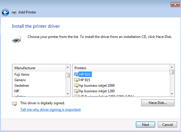The height and width of the screenshot is (132, 181).
Task: Select HP 910 printer
Action: pyautogui.click(x=85, y=74)
